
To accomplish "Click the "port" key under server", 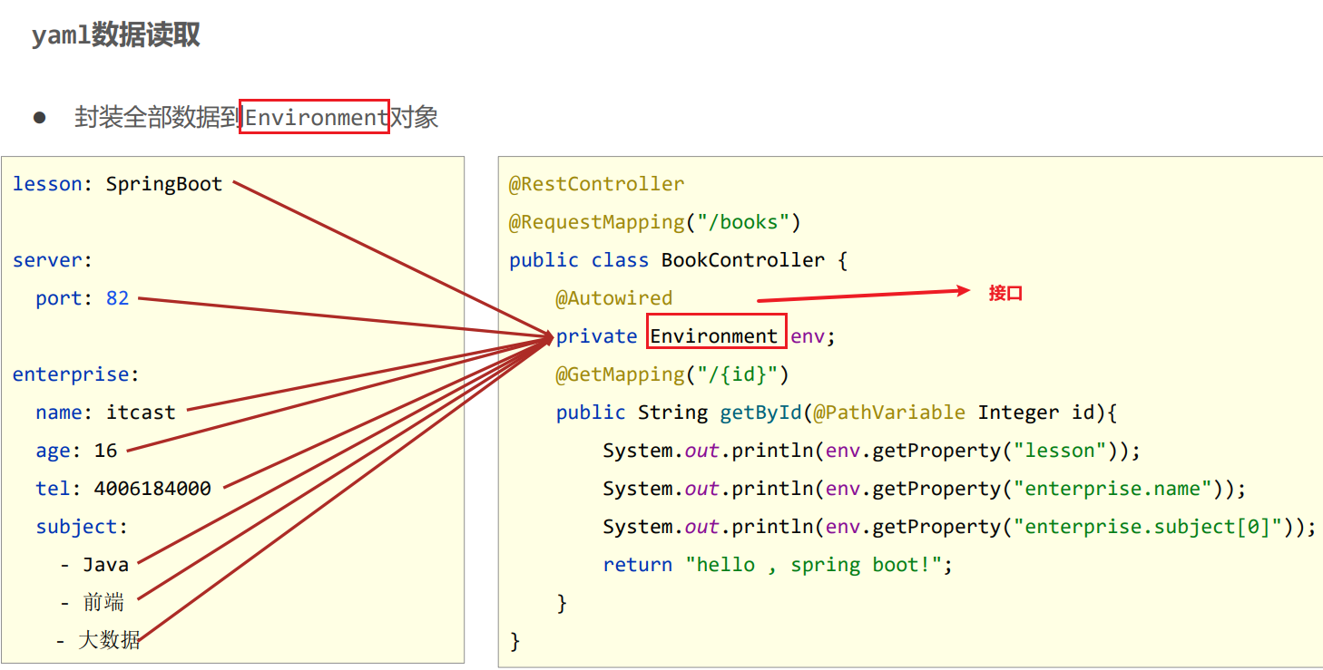I will (59, 298).
